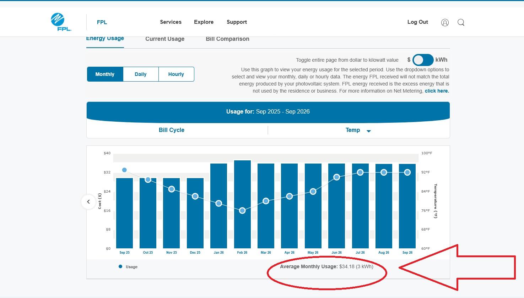Toggle page from dollar to kWh
The image size is (524, 298).
423,60
